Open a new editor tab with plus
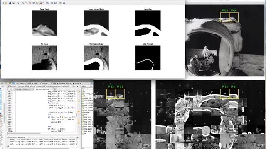The width and height of the screenshot is (266, 149). (55, 89)
